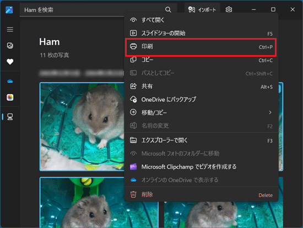Open settings gear icon
The height and width of the screenshot is (228, 303).
[229, 9]
